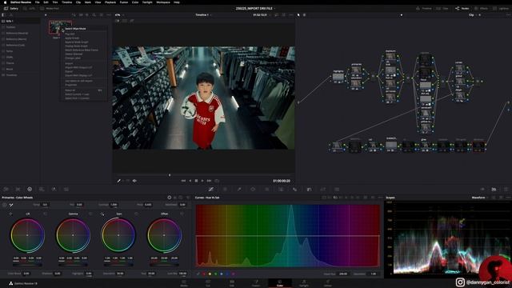Open the Color Match palette icon
The height and width of the screenshot is (288, 512).
[x=18, y=189]
